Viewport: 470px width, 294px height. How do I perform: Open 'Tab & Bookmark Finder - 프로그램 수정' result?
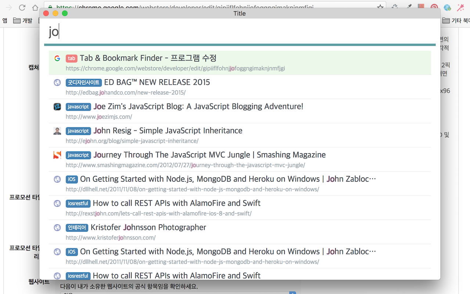(148, 58)
